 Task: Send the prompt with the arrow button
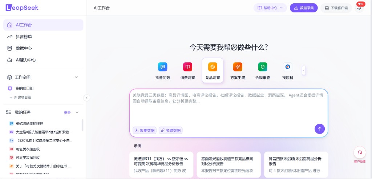(320, 129)
